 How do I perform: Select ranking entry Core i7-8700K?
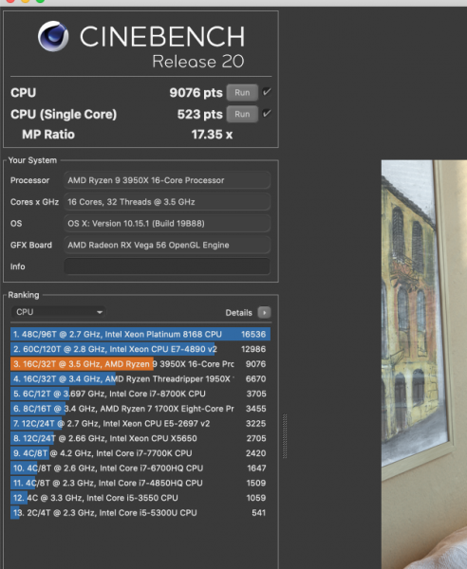pyautogui.click(x=140, y=394)
